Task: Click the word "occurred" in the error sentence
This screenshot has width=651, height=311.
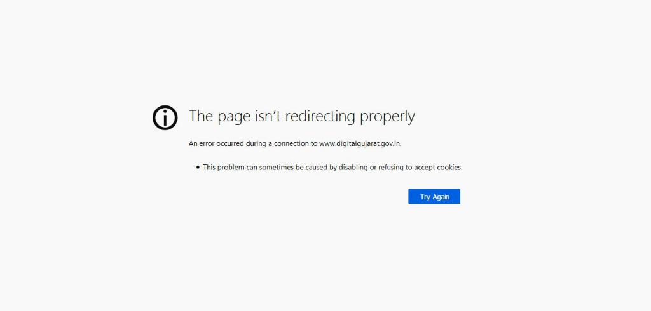Action: (x=230, y=144)
